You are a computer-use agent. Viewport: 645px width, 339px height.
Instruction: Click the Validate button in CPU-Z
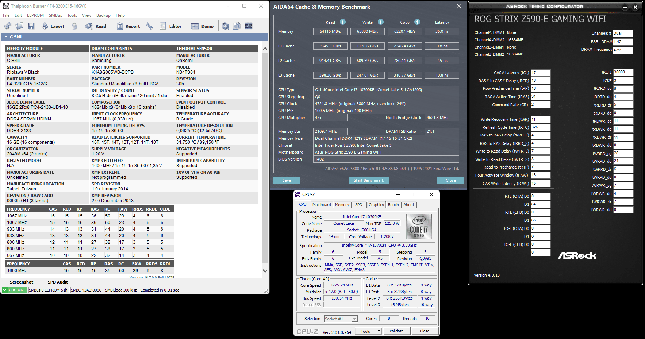396,331
